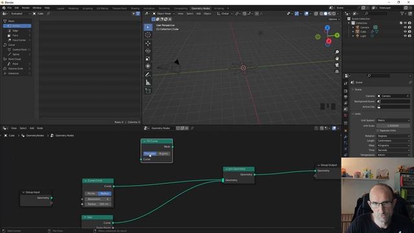The image size is (414, 233).
Task: Select the Add Cube tool in viewport toolbar
Action: (148, 91)
